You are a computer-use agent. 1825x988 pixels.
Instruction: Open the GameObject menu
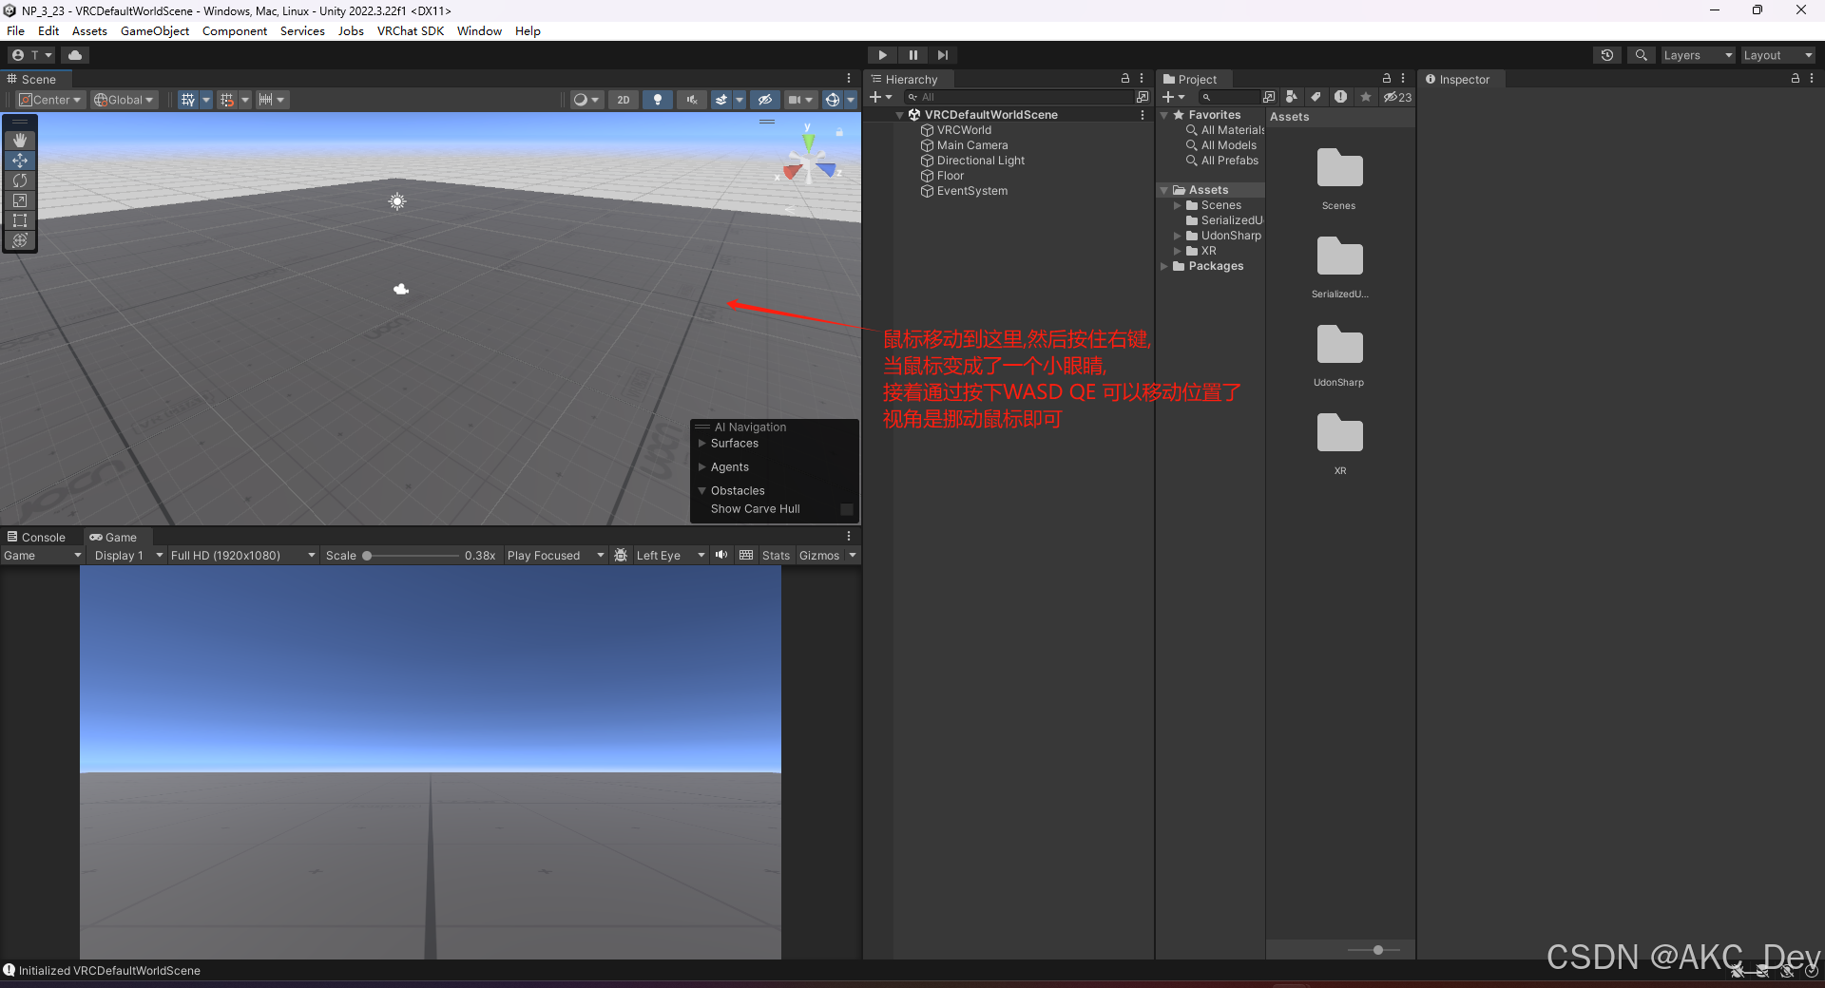[x=155, y=31]
